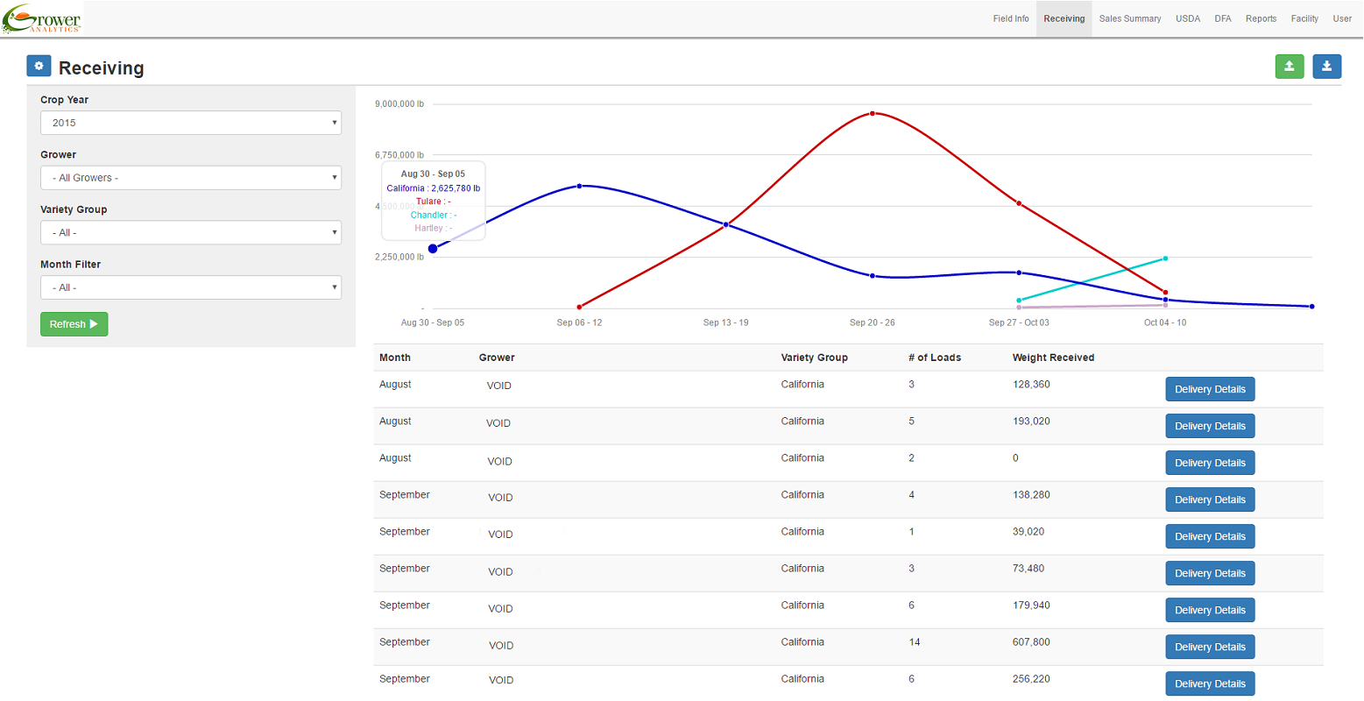
Task: Expand the Month Filter dropdown
Action: pos(190,287)
